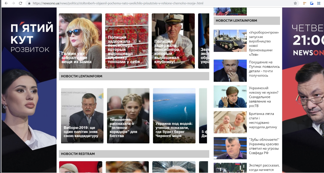Bookmark this page with the star icon
Screen dimensions: 324x173
click(x=295, y=3)
